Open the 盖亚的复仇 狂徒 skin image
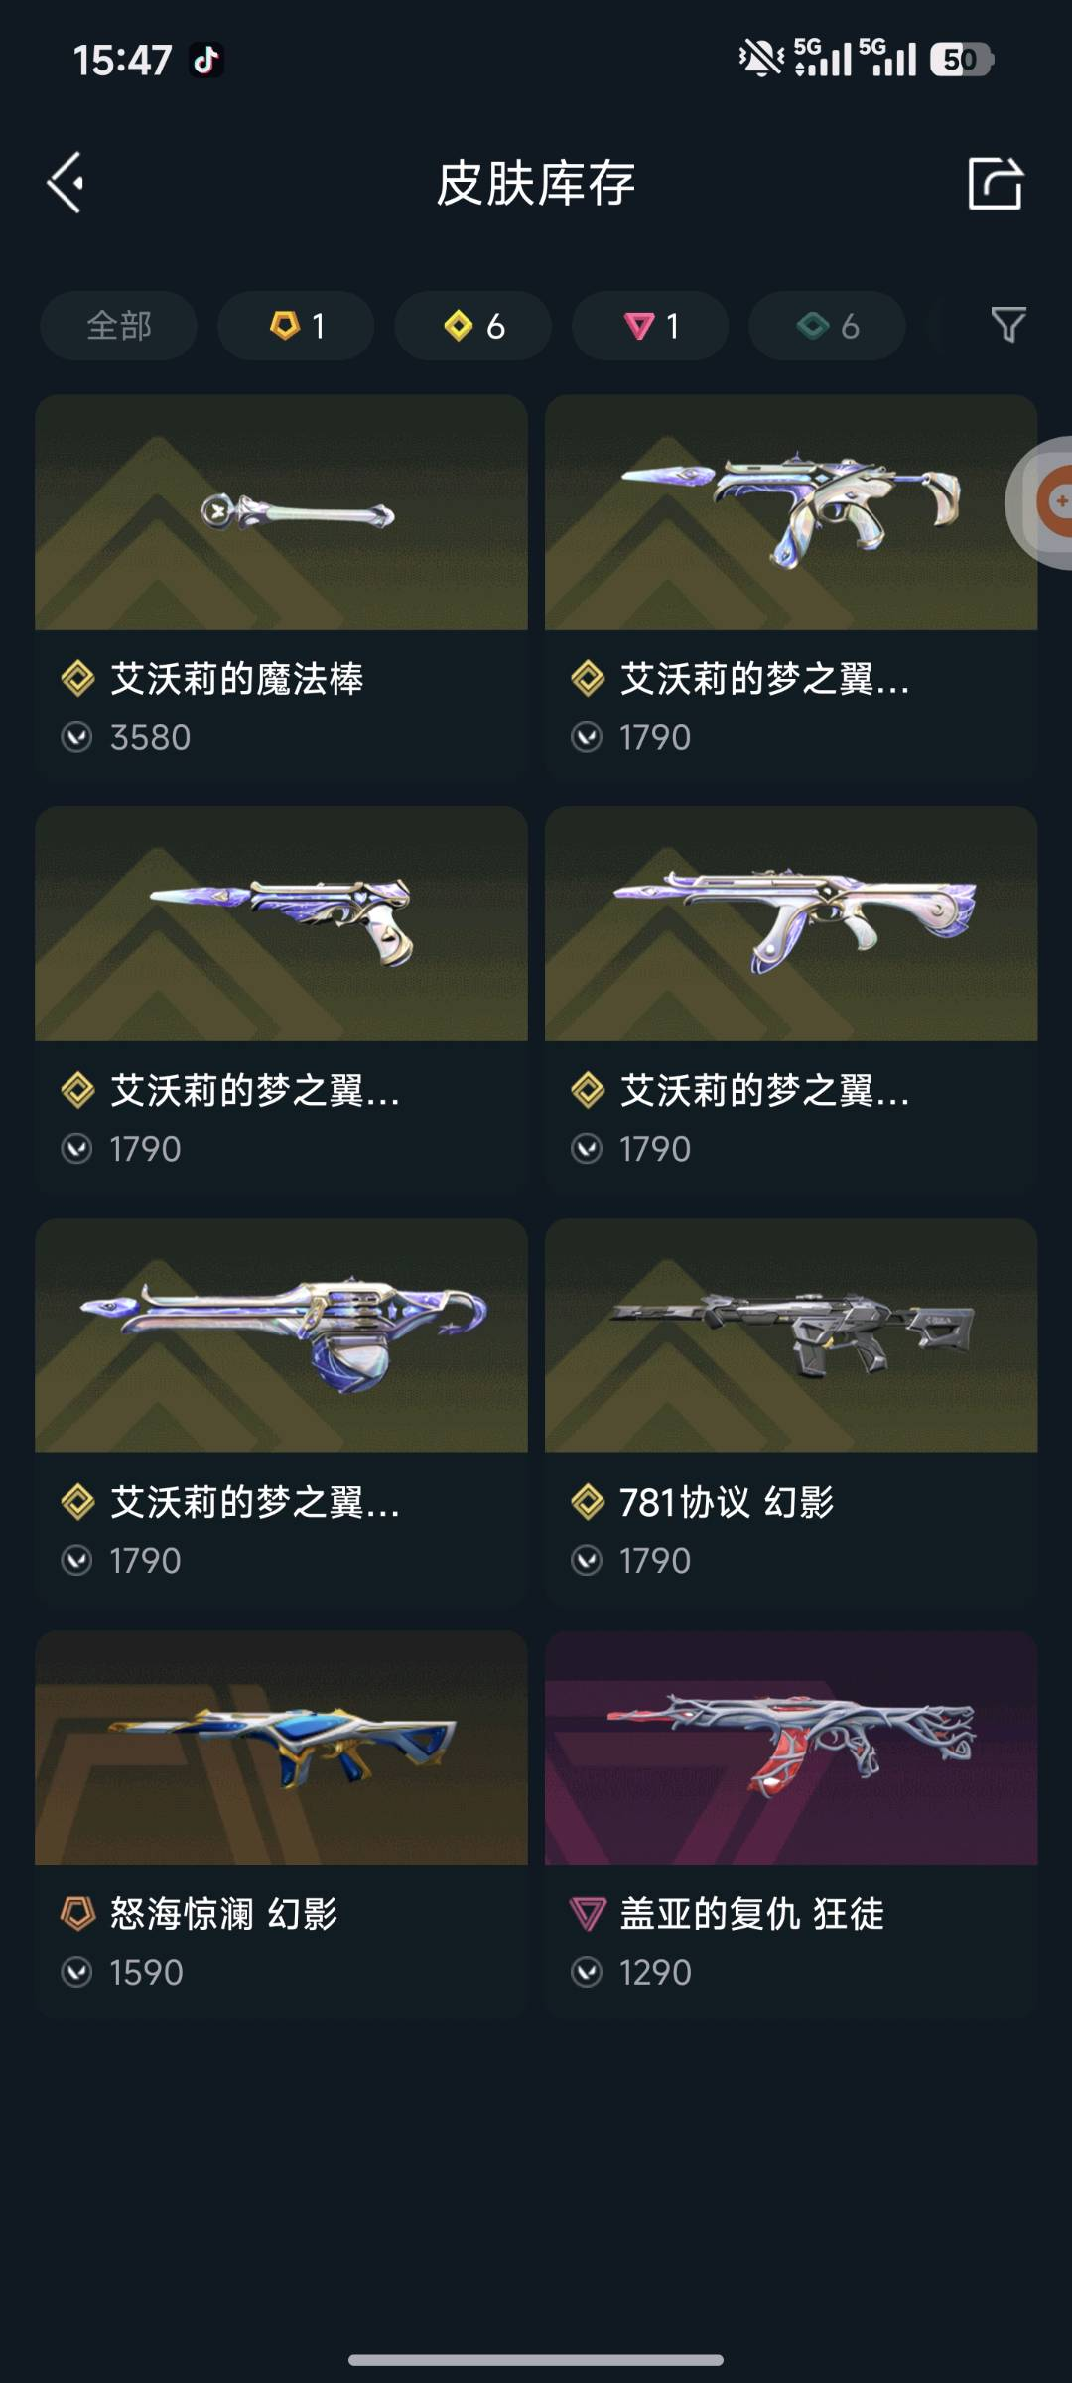Image resolution: width=1072 pixels, height=2383 pixels. tap(791, 1748)
